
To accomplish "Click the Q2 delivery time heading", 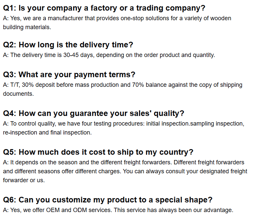I will tap(68, 45).
